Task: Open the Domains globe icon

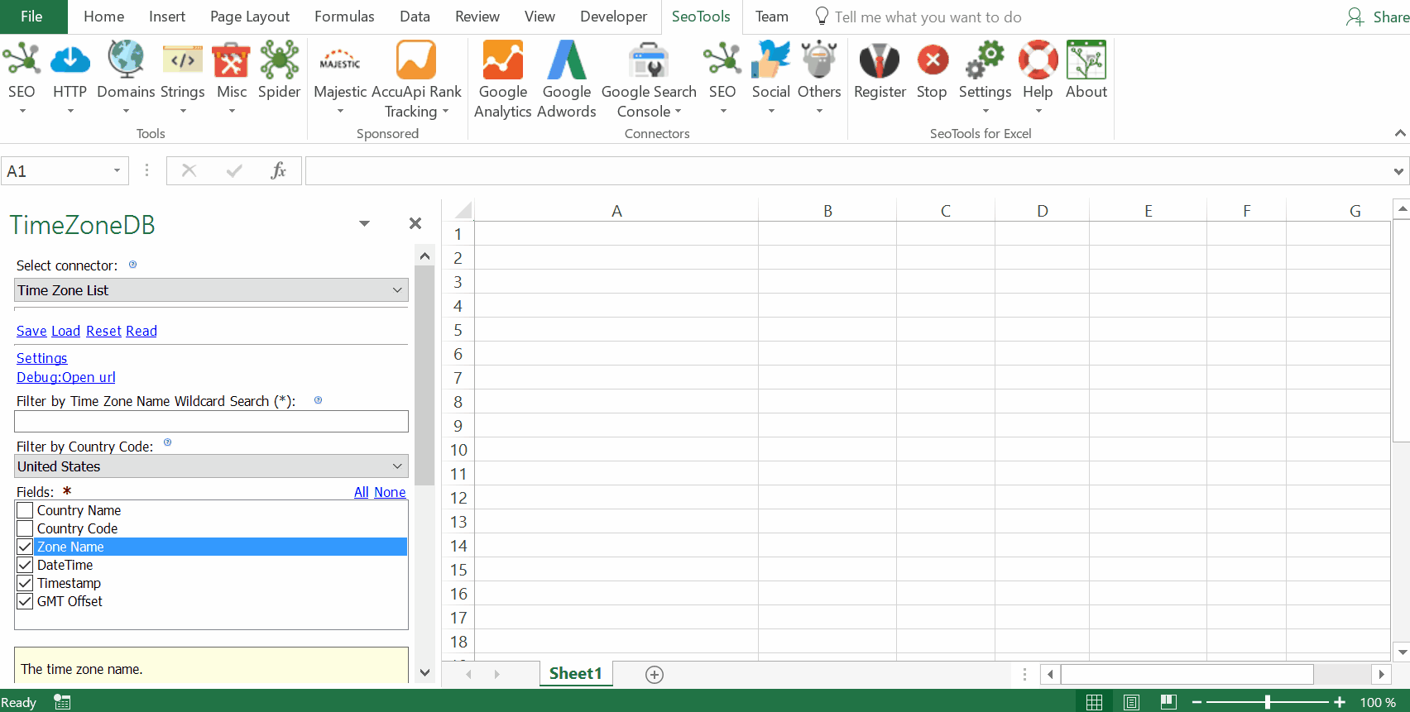Action: [x=126, y=60]
